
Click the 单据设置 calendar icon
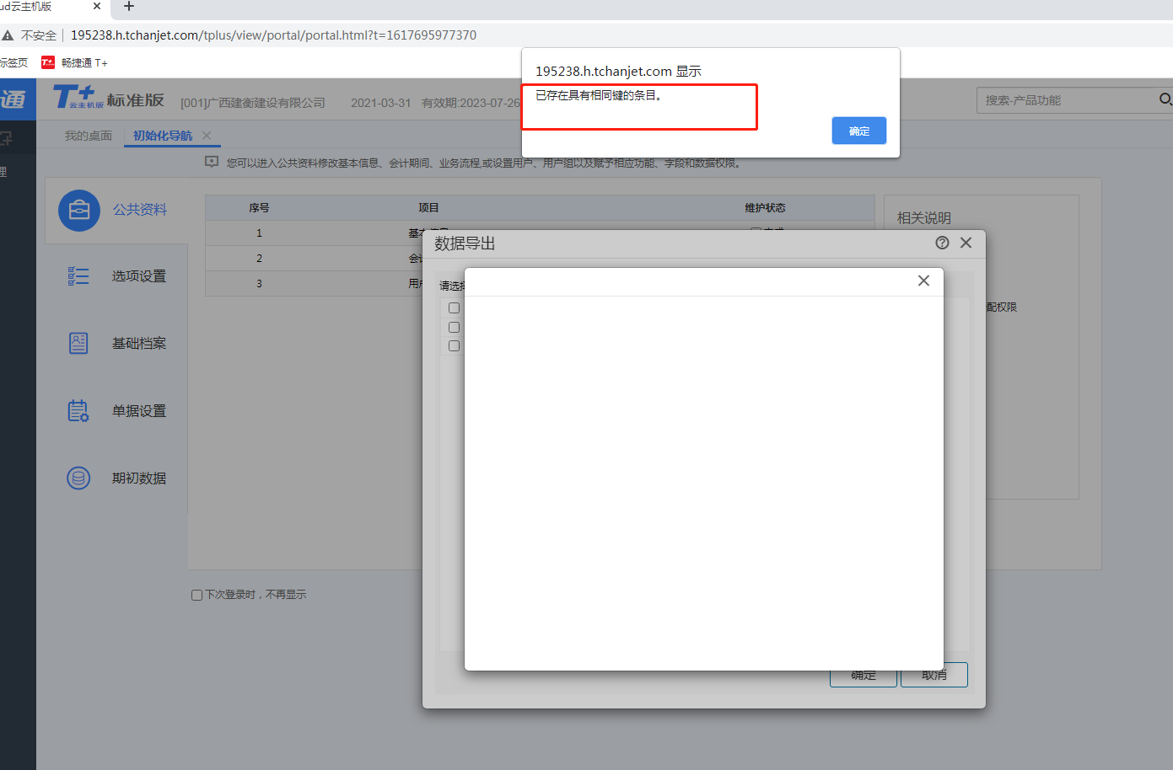(78, 410)
